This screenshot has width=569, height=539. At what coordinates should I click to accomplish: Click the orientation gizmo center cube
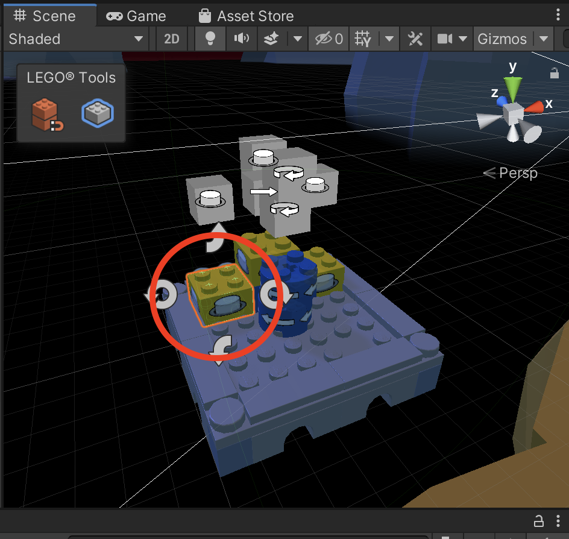click(x=513, y=113)
